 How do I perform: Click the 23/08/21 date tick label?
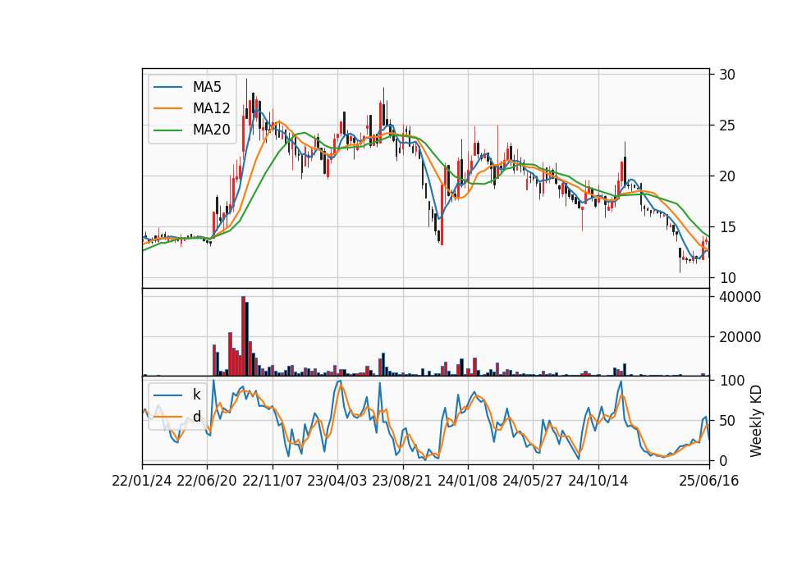402,481
